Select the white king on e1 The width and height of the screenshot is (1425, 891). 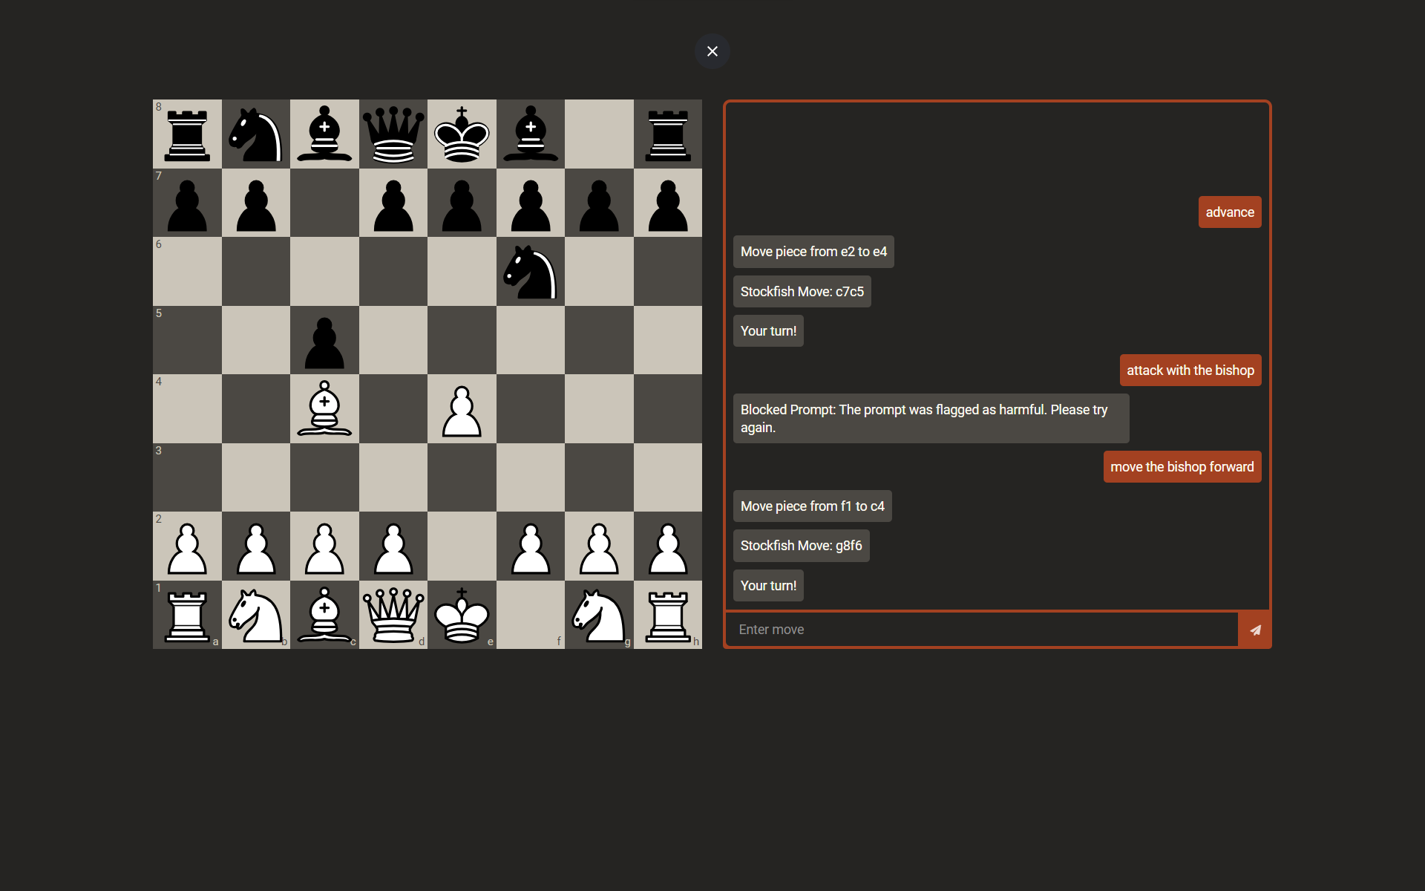click(x=462, y=615)
